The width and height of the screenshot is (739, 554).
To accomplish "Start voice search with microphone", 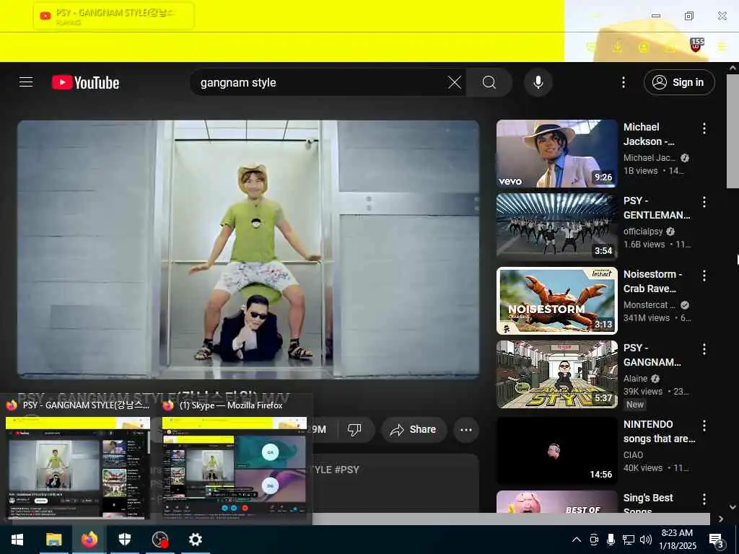I will [x=538, y=82].
